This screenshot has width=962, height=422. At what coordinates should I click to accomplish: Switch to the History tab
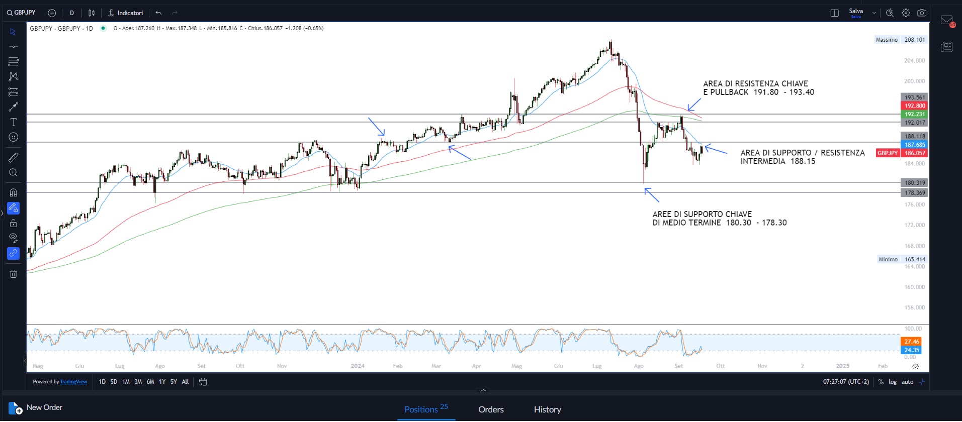pyautogui.click(x=547, y=409)
